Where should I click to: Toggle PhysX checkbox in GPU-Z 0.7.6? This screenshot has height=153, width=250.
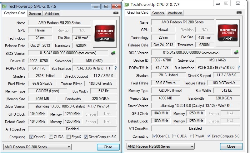pos(68,136)
